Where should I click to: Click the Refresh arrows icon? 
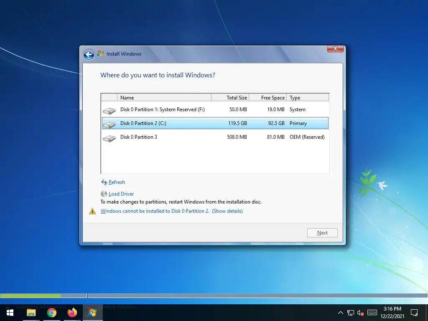click(104, 182)
